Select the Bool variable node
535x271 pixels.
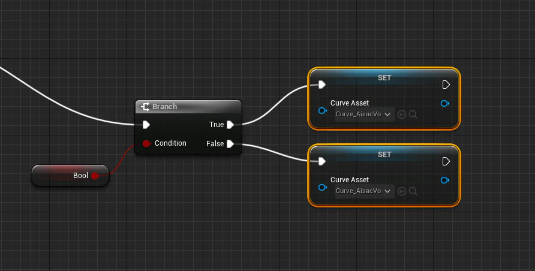[70, 176]
